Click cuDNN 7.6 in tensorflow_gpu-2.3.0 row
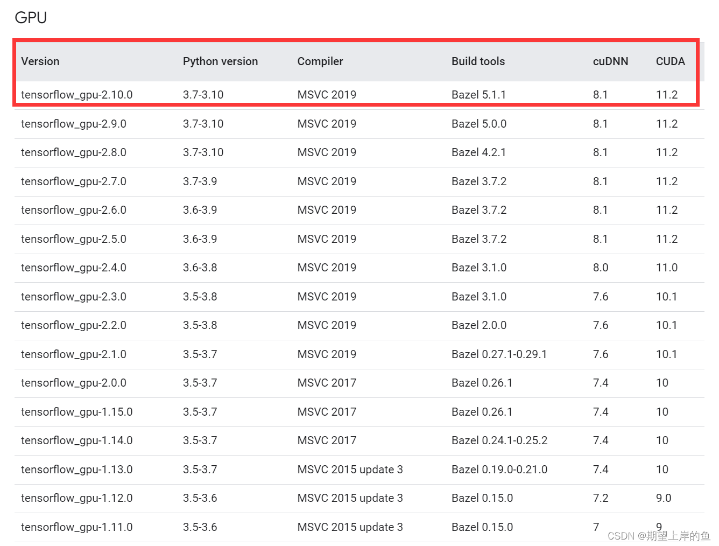 click(x=601, y=297)
